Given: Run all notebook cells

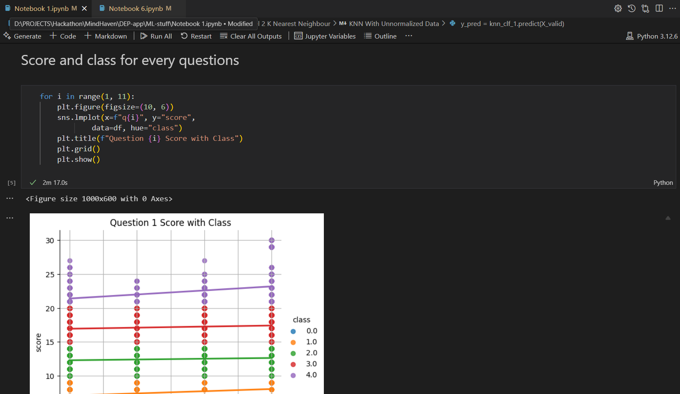Looking at the screenshot, I should point(156,36).
